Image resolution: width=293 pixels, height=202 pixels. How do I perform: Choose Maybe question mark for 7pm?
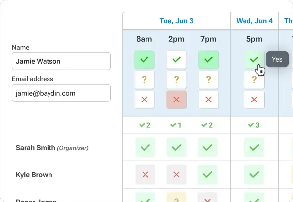coord(208,80)
